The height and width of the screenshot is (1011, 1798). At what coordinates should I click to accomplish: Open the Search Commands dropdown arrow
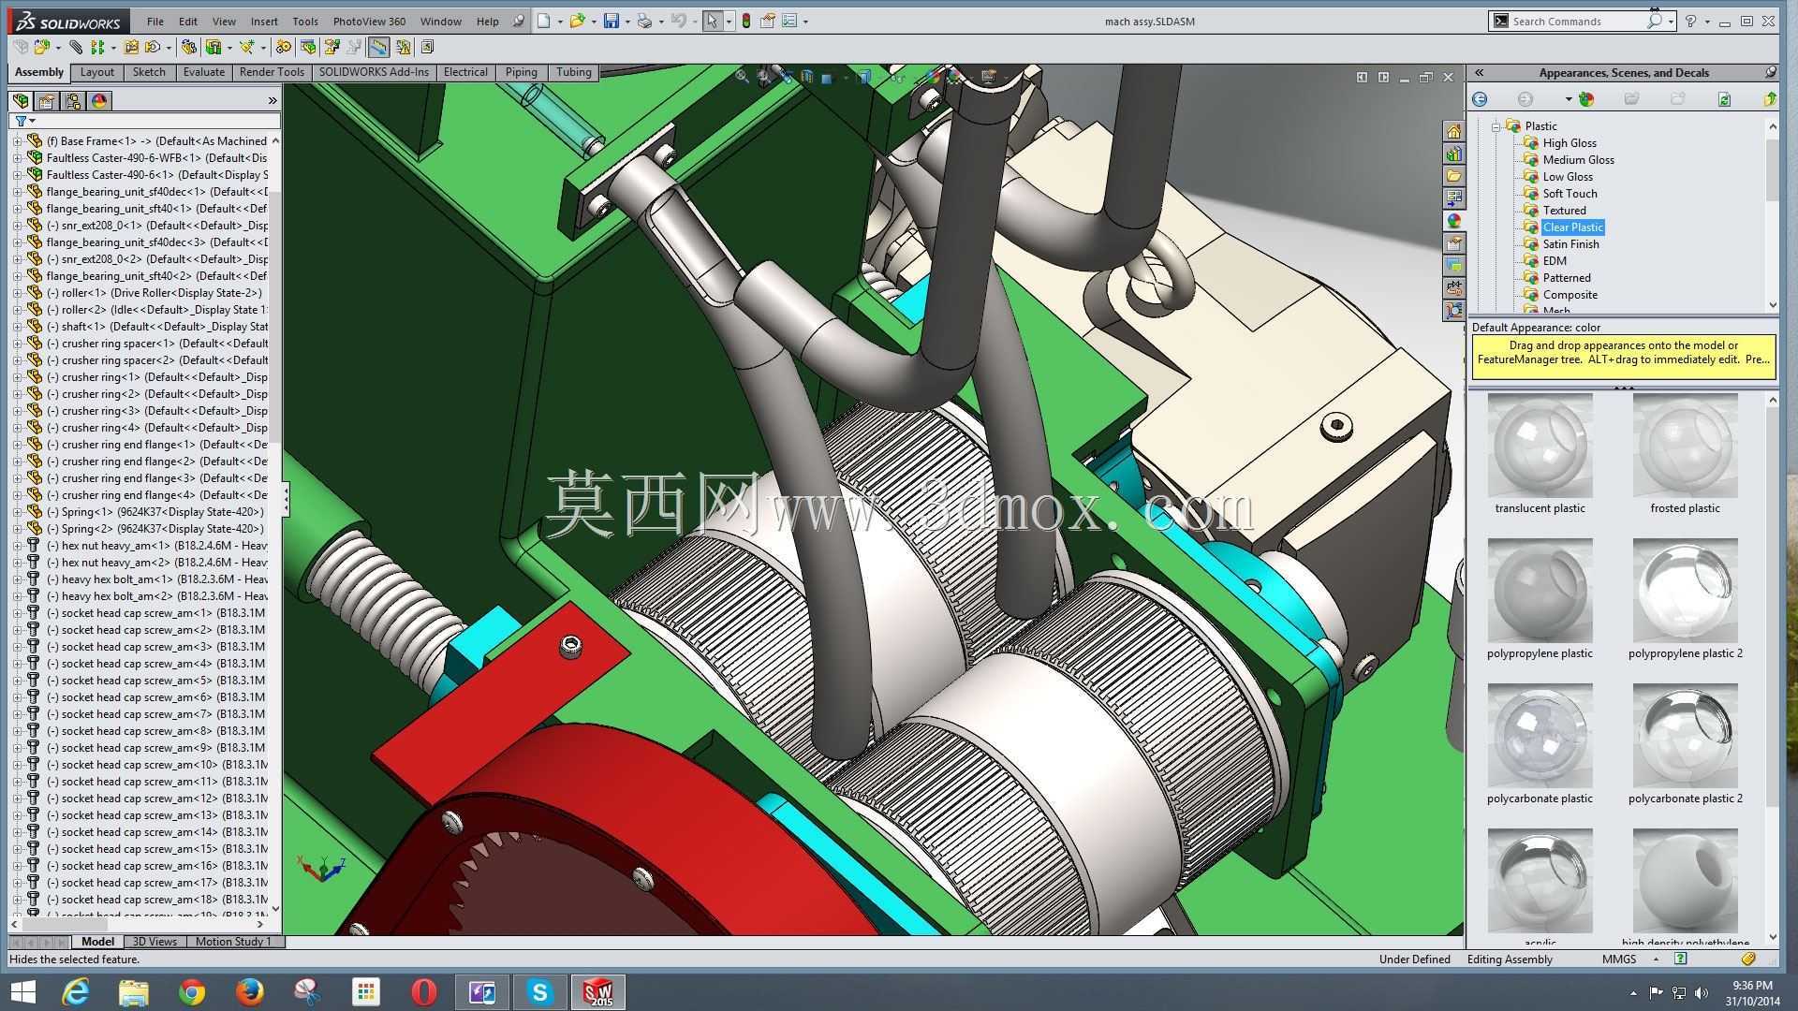pyautogui.click(x=1671, y=21)
